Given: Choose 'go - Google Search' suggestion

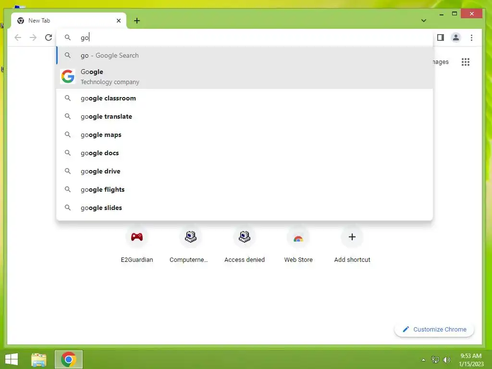Looking at the screenshot, I should (245, 55).
